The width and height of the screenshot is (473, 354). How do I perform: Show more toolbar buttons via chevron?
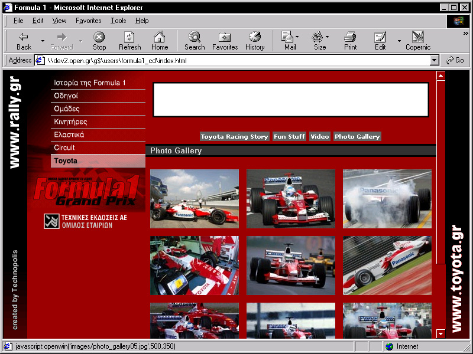point(466,34)
